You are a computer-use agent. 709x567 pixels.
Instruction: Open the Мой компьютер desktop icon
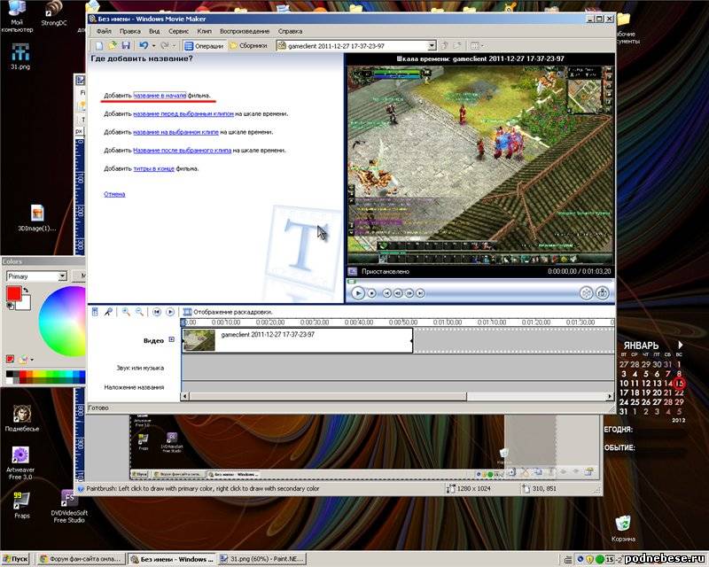point(17,17)
